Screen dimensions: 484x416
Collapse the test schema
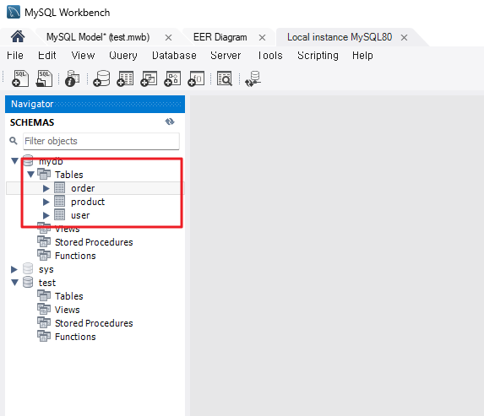pos(14,282)
